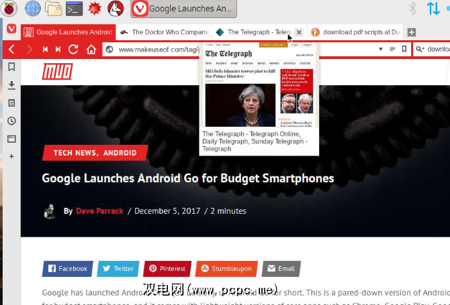Bookmark this page from address bar
This screenshot has height=305, width=450.
[404, 49]
